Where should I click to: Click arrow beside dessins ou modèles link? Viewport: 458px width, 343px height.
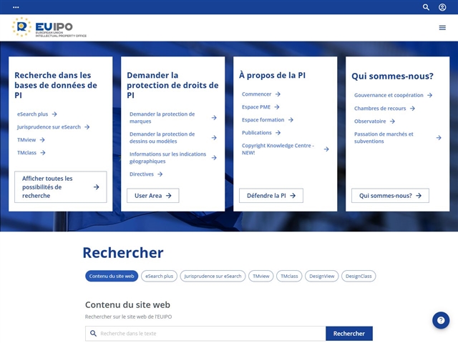click(x=214, y=138)
